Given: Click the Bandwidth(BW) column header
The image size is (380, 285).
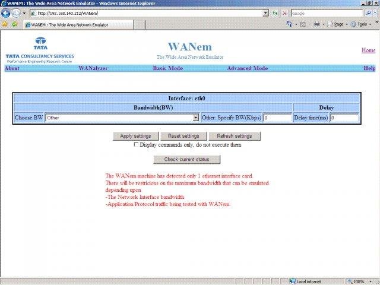Looking at the screenshot, I should pos(153,107).
